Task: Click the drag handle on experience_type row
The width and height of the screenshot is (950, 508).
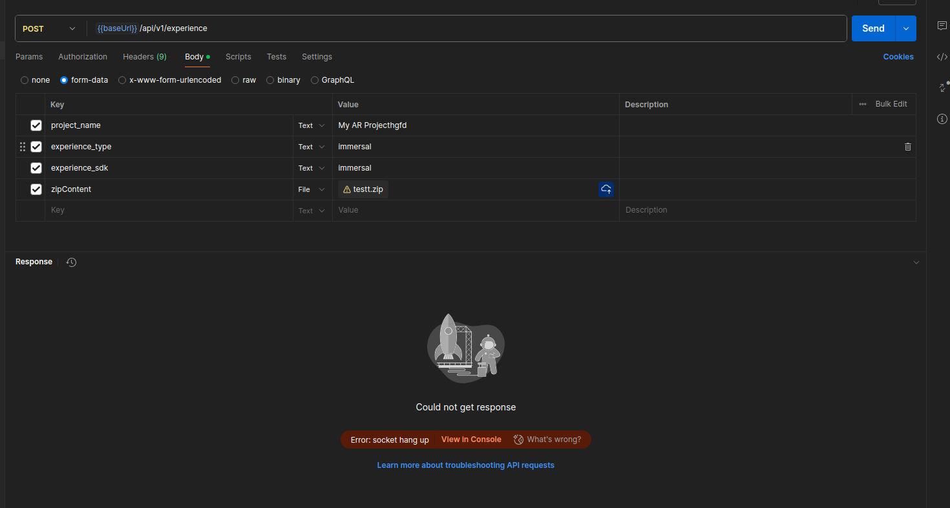Action: (x=23, y=147)
